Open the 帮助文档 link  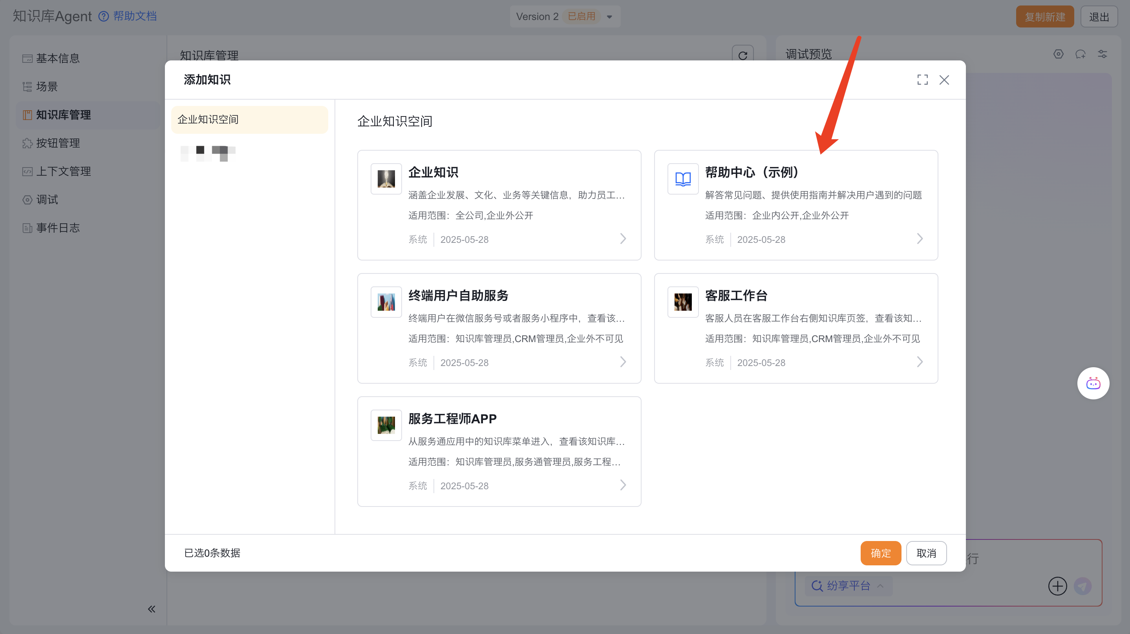click(x=135, y=16)
